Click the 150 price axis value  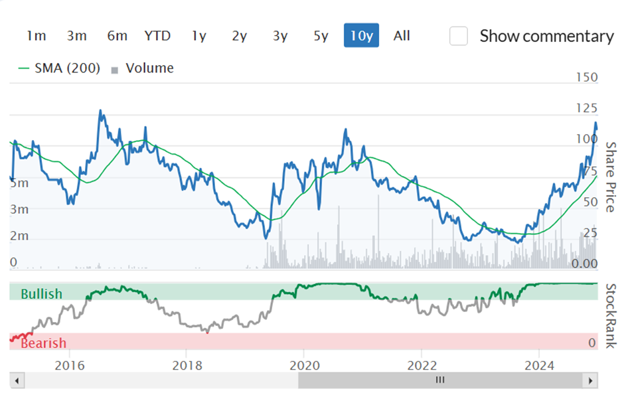pyautogui.click(x=587, y=77)
